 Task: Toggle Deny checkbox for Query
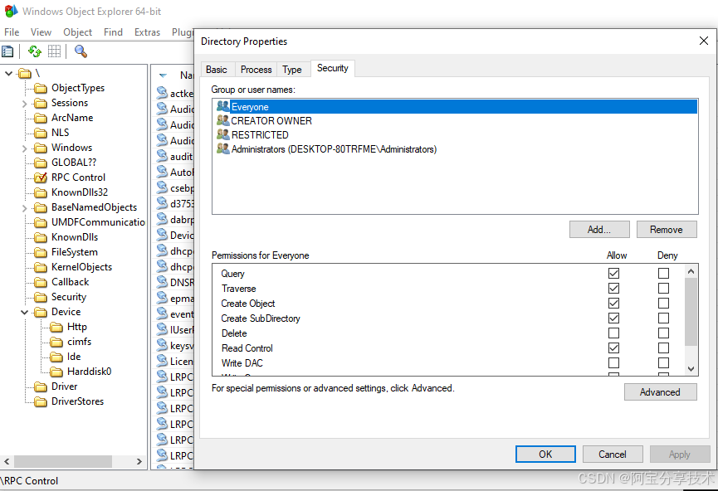(663, 273)
